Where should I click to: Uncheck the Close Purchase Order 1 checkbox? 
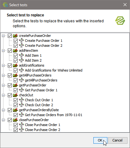coord(16,125)
